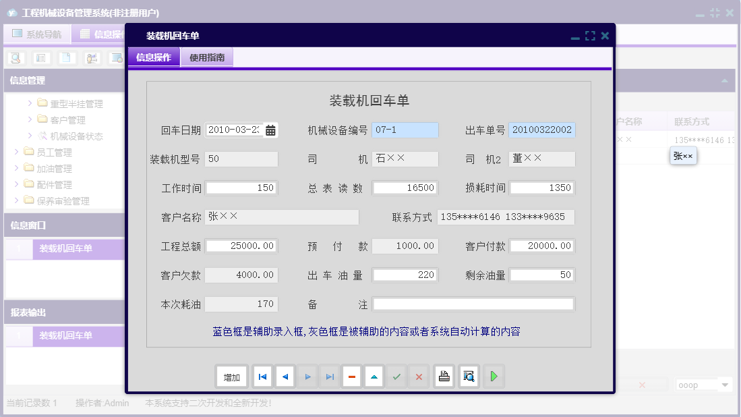This screenshot has height=417, width=741.
Task: Click inside the 备注 input field
Action: 472,304
